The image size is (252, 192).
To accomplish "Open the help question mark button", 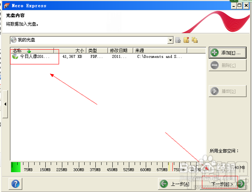I will pos(16,184).
